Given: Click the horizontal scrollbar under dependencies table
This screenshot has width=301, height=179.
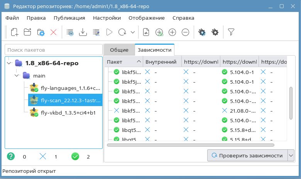Looking at the screenshot, I should point(190,145).
